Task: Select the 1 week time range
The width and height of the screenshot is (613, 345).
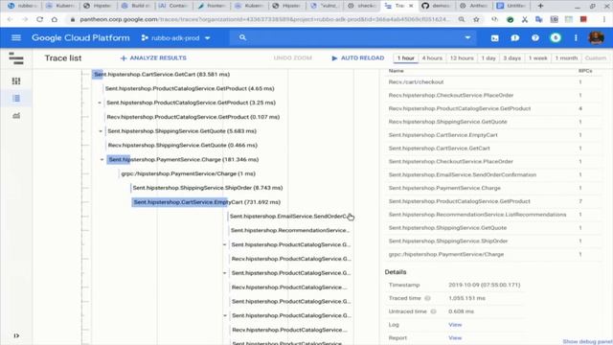Action: [538, 57]
